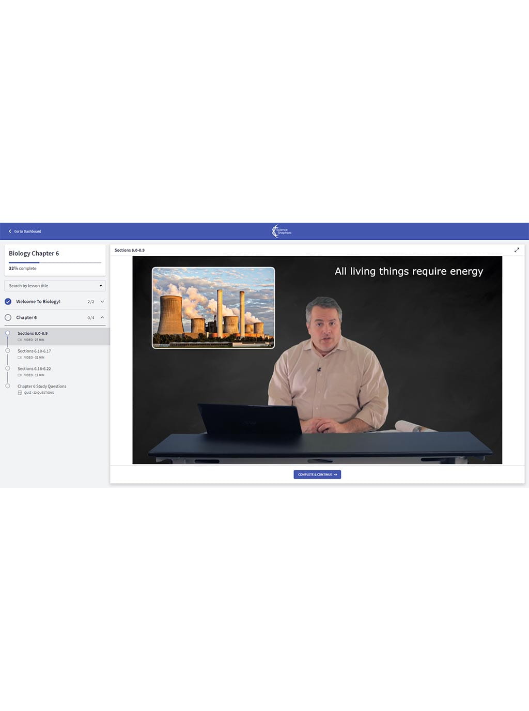Click the back arrow beside Go to Dashboard
This screenshot has height=711, width=529.
click(x=10, y=231)
